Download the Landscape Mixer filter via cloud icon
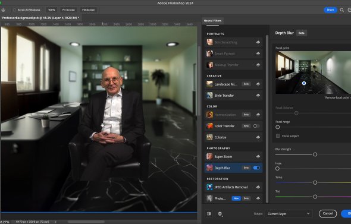 tap(258, 84)
